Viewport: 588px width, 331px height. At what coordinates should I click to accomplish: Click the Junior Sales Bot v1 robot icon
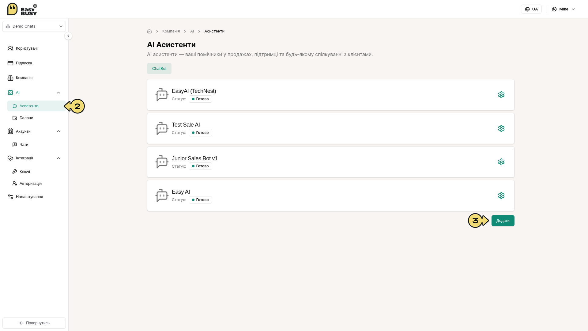[162, 162]
